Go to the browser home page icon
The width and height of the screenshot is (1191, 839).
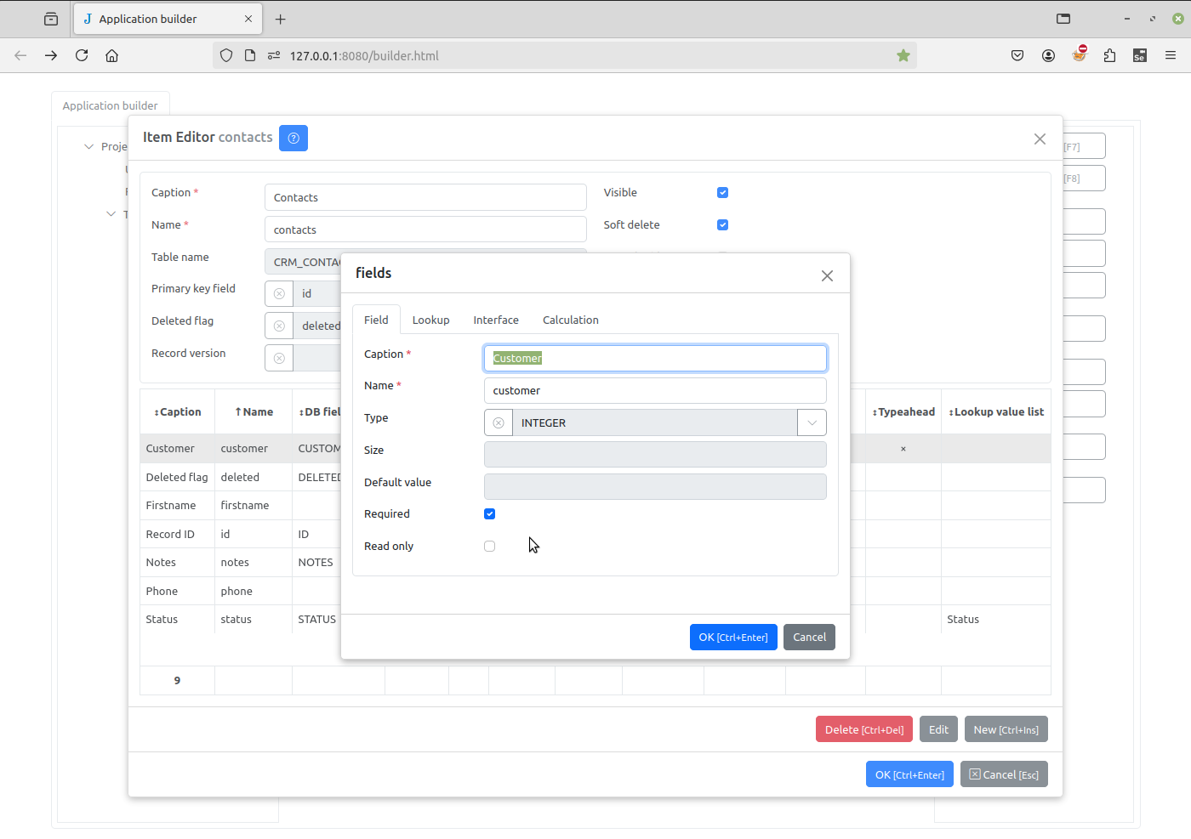click(111, 56)
